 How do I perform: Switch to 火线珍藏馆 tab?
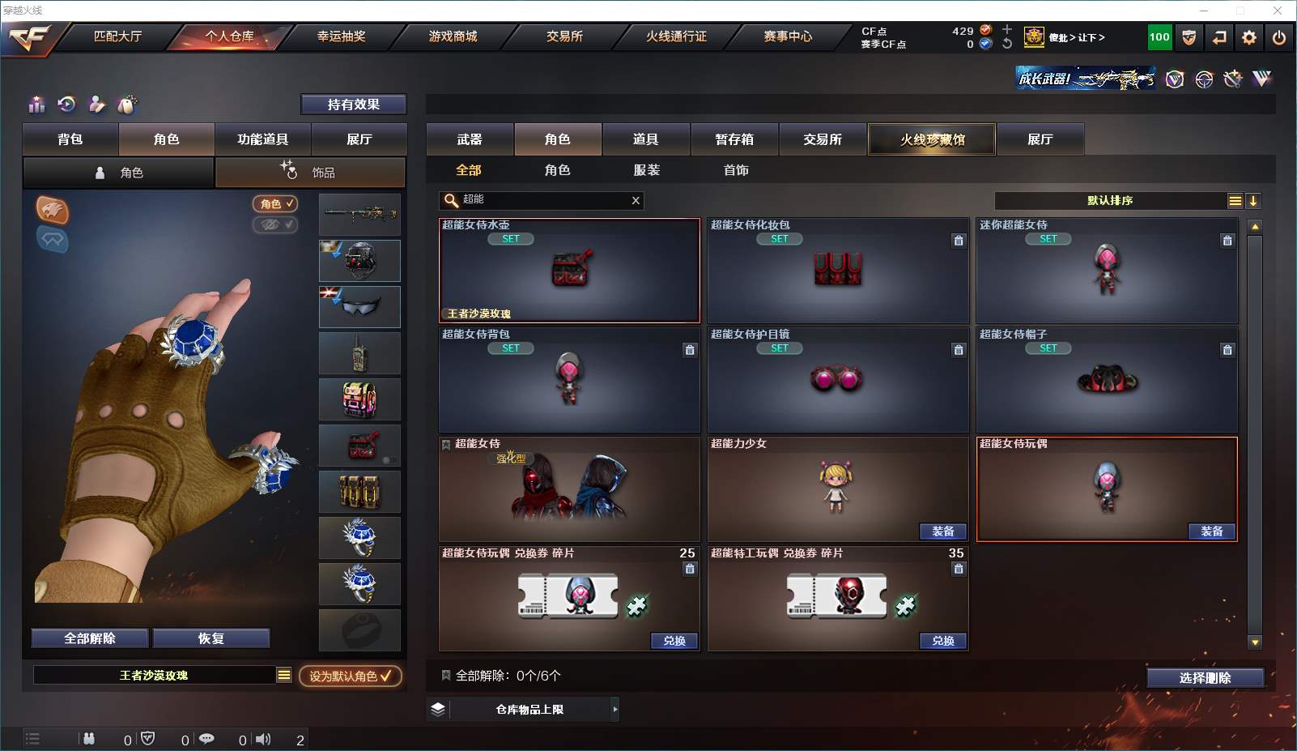pos(932,139)
